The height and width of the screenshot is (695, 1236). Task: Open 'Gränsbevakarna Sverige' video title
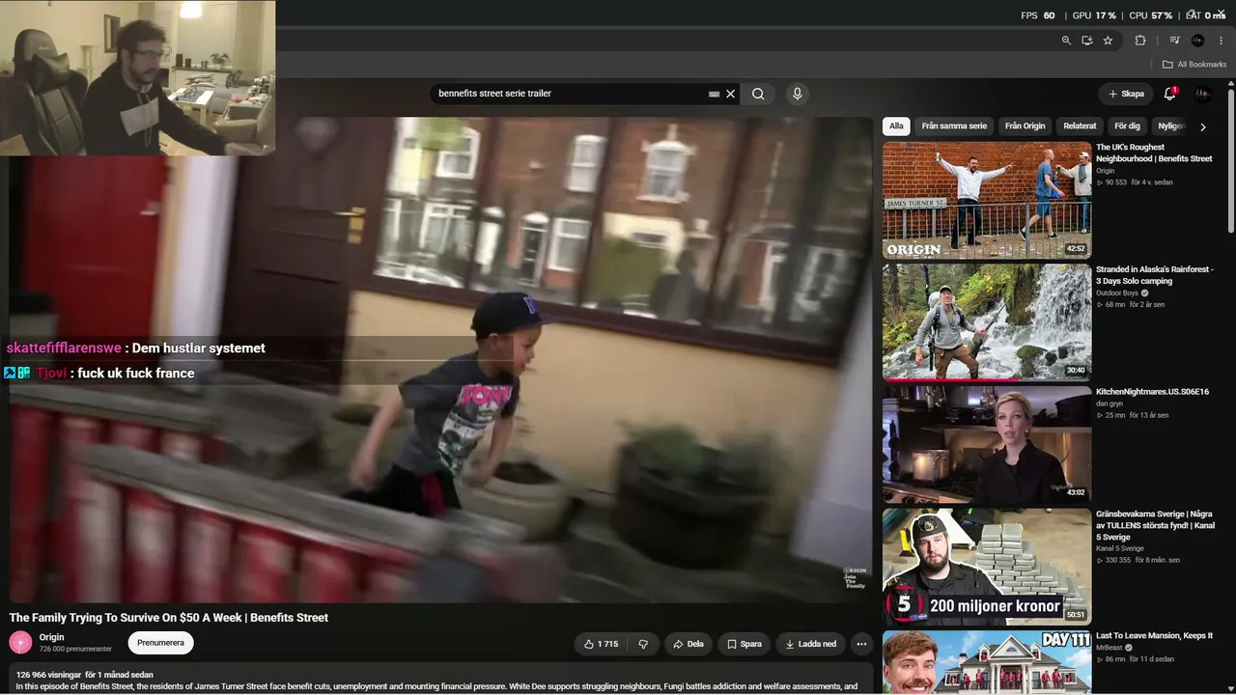1155,525
